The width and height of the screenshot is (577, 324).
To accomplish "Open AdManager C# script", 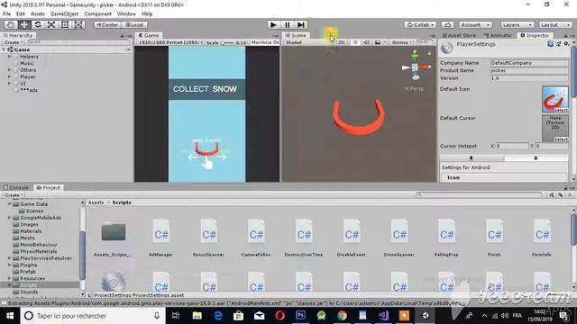I will point(160,237).
